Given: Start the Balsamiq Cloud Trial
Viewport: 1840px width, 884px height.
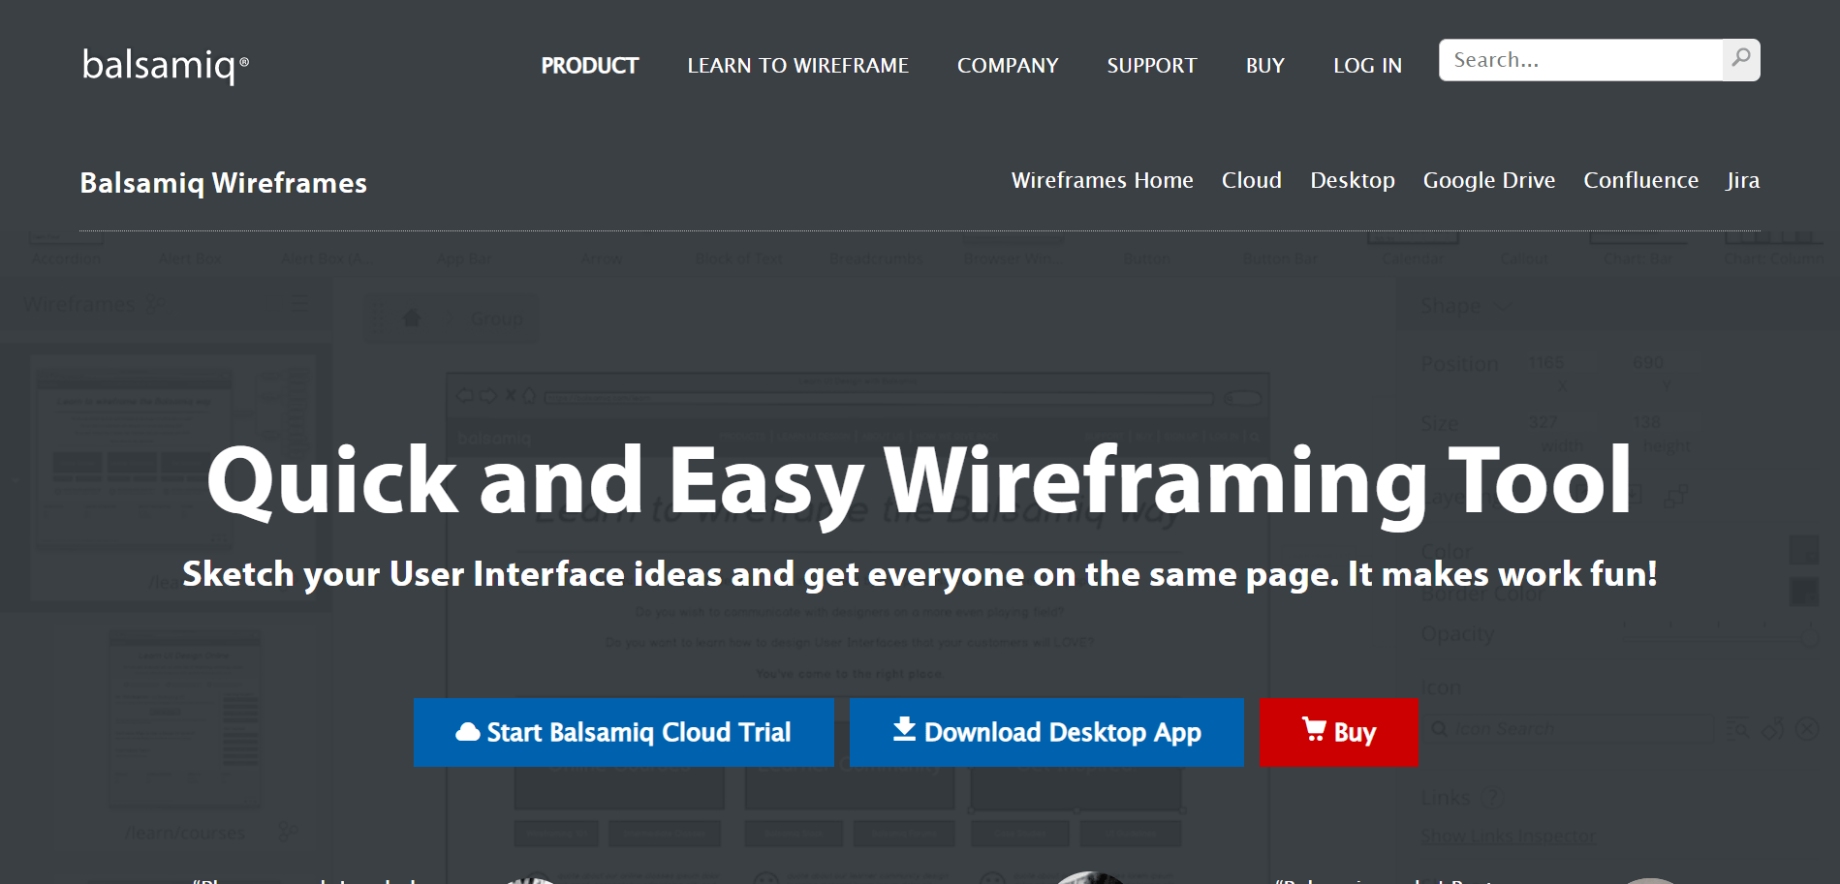Looking at the screenshot, I should tap(624, 732).
